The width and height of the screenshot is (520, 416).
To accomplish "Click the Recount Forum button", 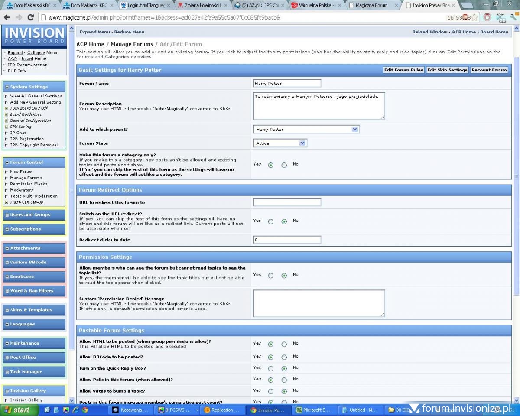I will tap(489, 70).
